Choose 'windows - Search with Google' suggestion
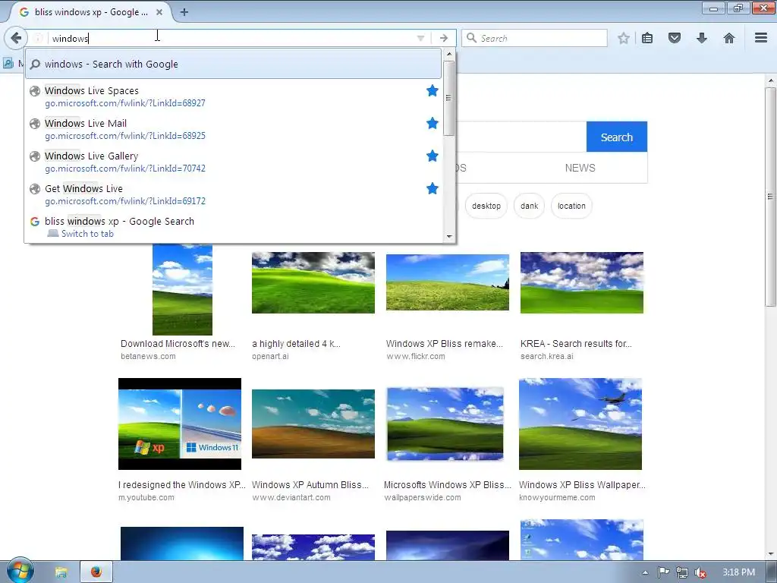This screenshot has height=583, width=777. click(x=233, y=64)
